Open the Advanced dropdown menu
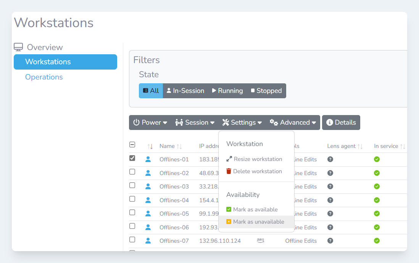Image resolution: width=419 pixels, height=263 pixels. (293, 122)
